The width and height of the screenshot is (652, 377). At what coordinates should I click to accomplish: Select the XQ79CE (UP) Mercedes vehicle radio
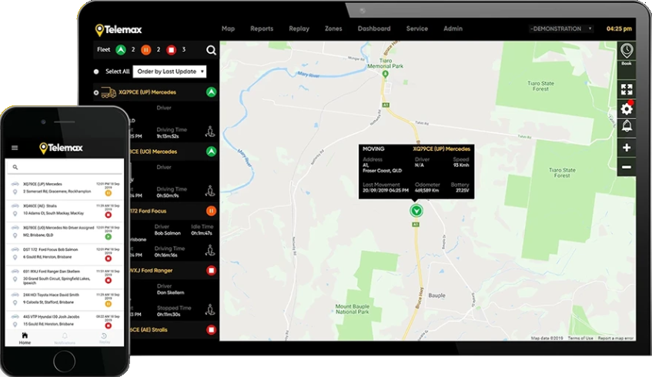pos(96,92)
